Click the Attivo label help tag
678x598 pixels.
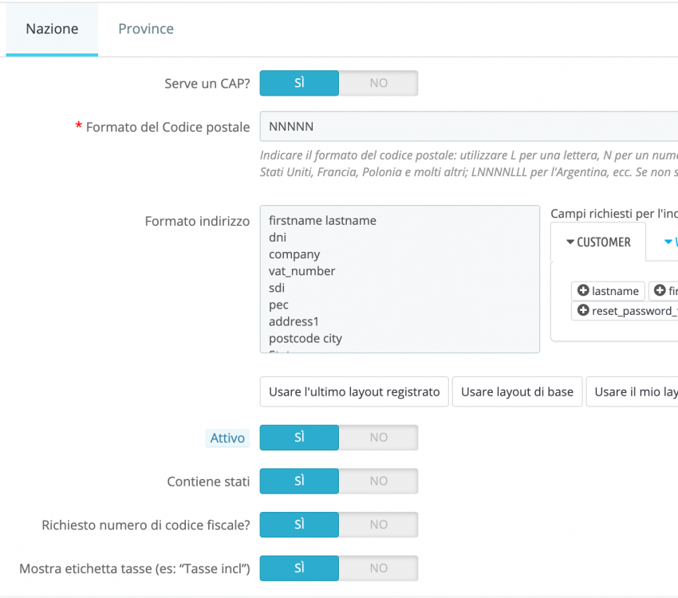pos(227,438)
